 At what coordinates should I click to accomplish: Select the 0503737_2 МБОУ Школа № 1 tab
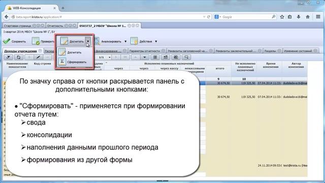pyautogui.click(x=103, y=26)
